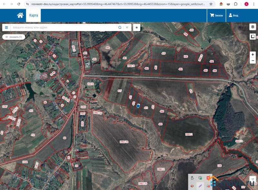Open Заказы orders cart
Screen dimensions: 258x190
[216, 15]
